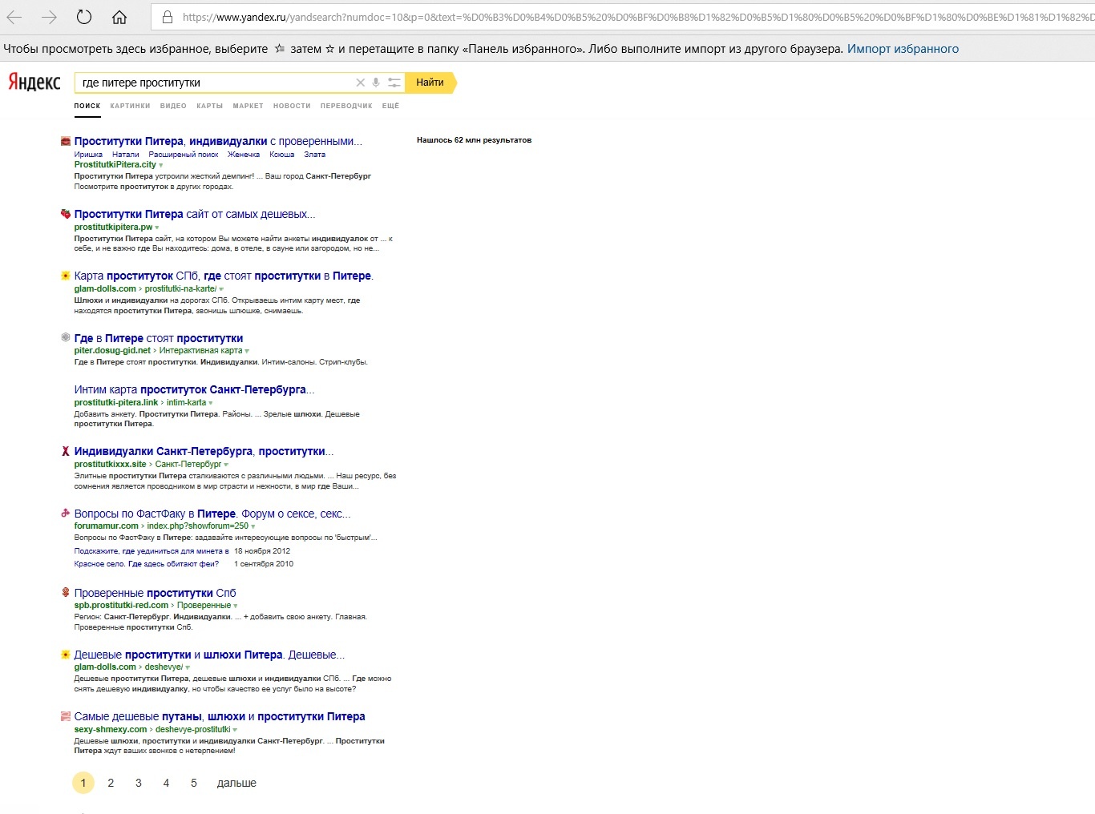Image resolution: width=1095 pixels, height=814 pixels.
Task: Open the Расширенный поиск sitelink
Action: [x=184, y=155]
